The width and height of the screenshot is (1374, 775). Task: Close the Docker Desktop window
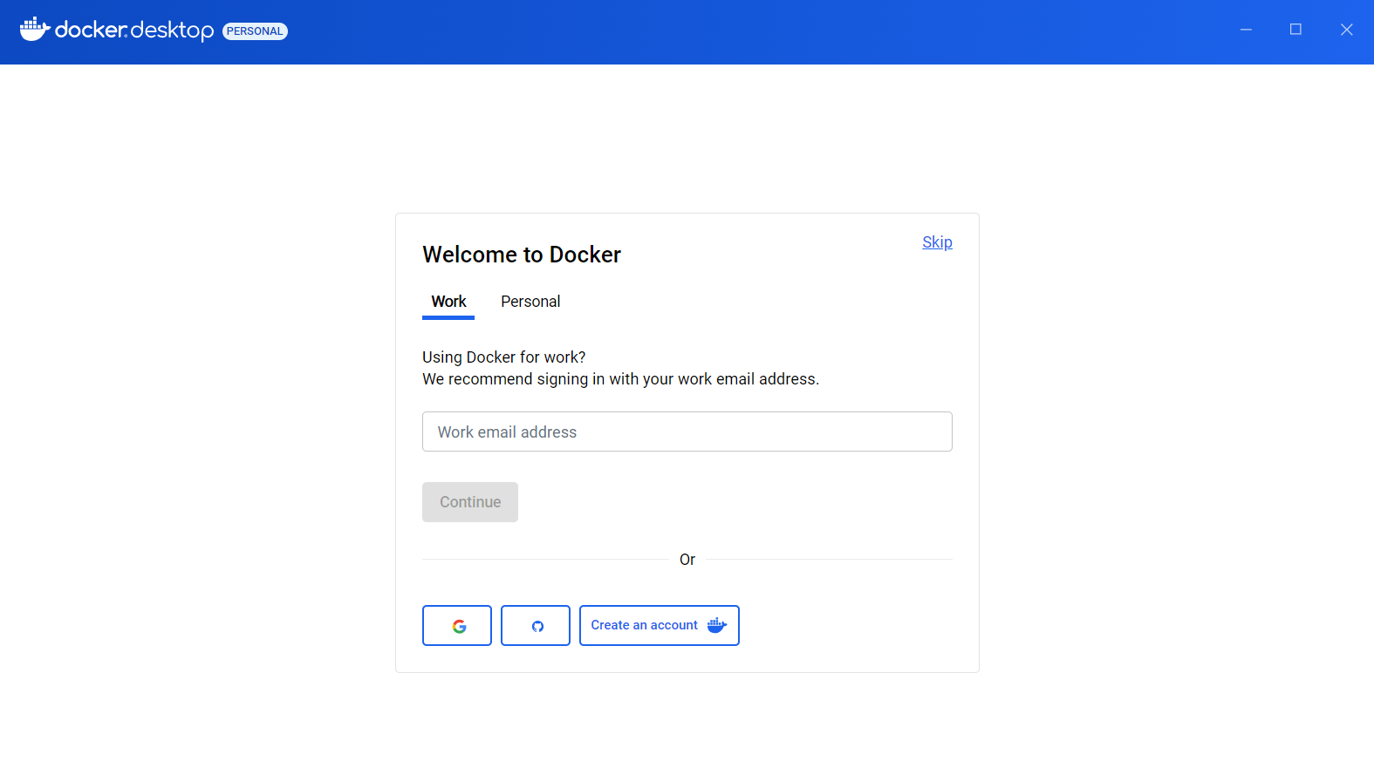coord(1346,30)
